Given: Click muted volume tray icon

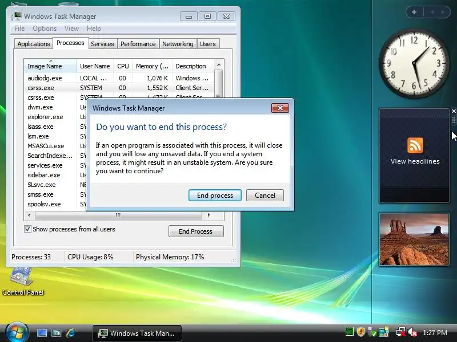Looking at the screenshot, I should (412, 332).
